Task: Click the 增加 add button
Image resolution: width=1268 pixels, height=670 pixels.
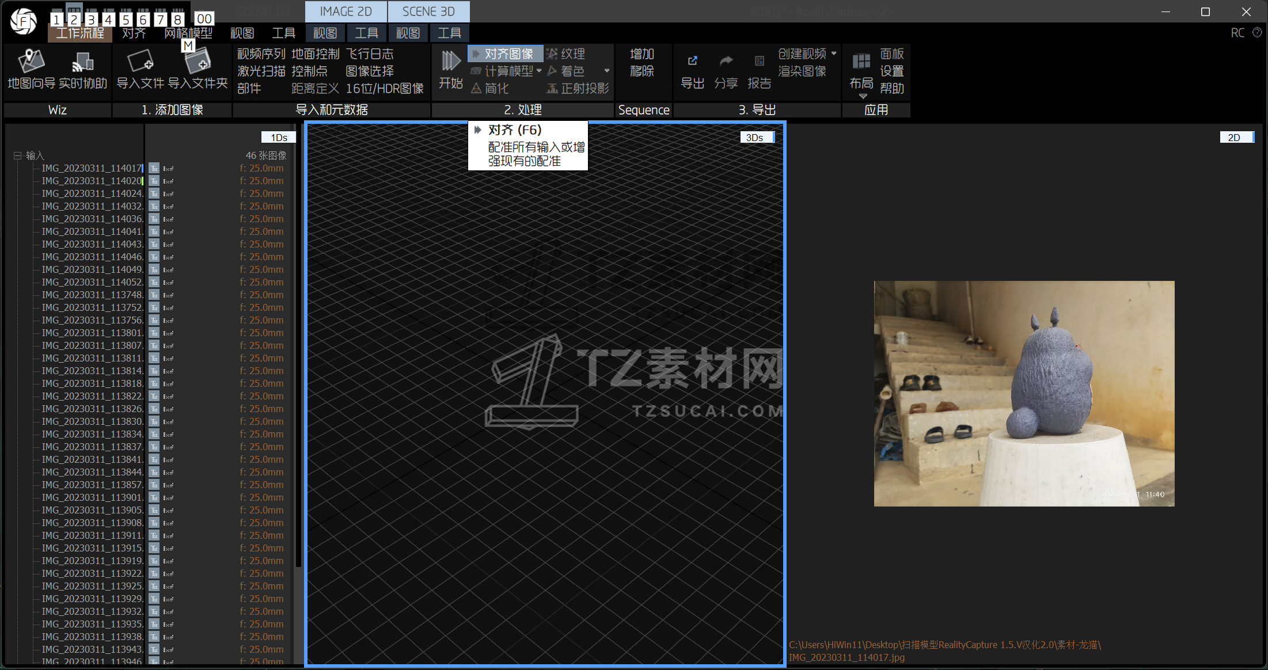Action: 642,54
